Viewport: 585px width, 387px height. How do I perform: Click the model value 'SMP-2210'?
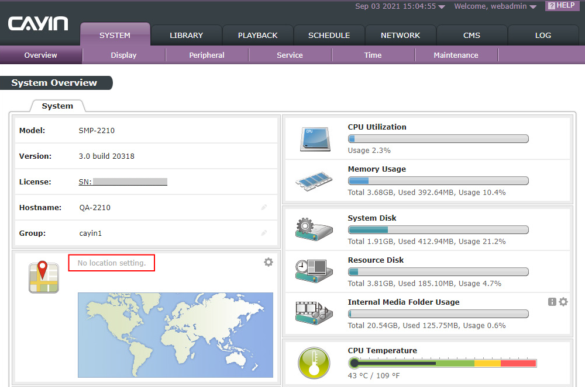click(97, 131)
